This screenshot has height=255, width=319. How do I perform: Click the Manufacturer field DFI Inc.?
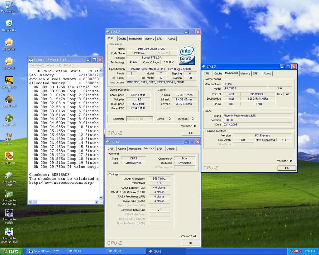[x=257, y=84]
